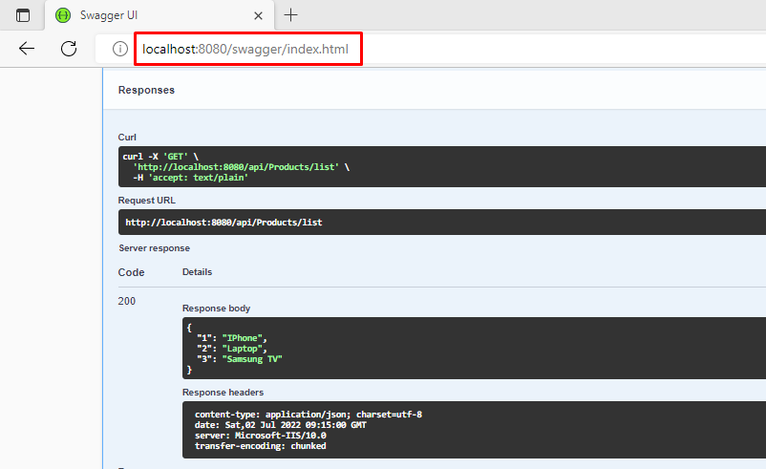Click the Samsung TV value in response
Screen dimensions: 766x469
252,359
